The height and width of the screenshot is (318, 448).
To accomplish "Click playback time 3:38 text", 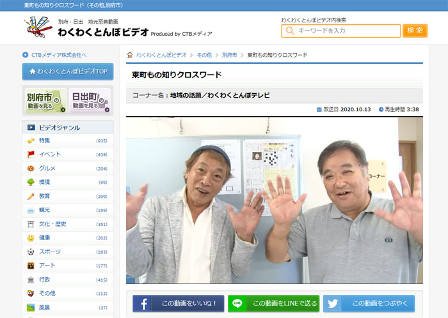I will [413, 109].
